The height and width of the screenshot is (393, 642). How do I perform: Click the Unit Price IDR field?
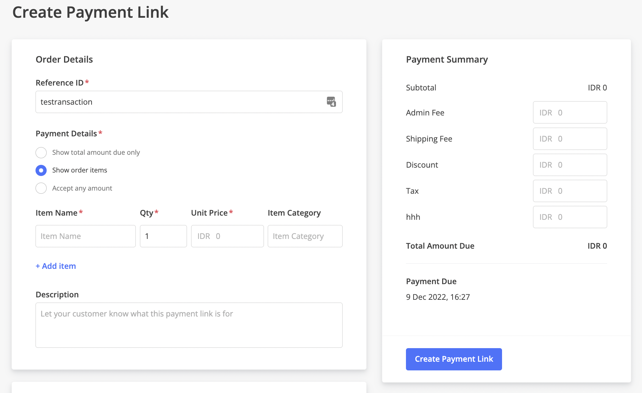(x=227, y=236)
